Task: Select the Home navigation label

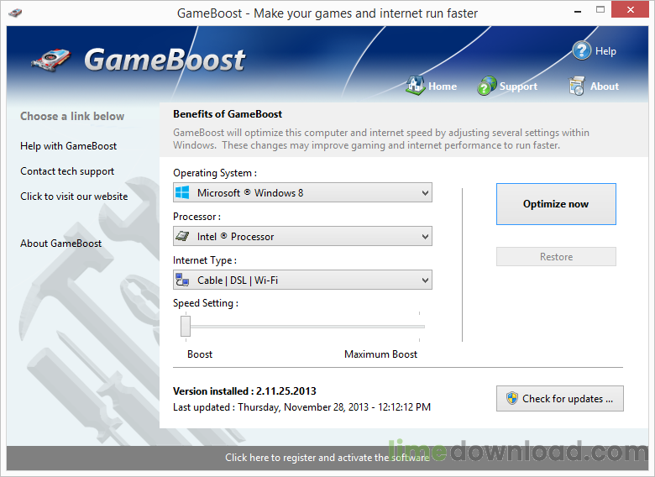Action: click(443, 86)
